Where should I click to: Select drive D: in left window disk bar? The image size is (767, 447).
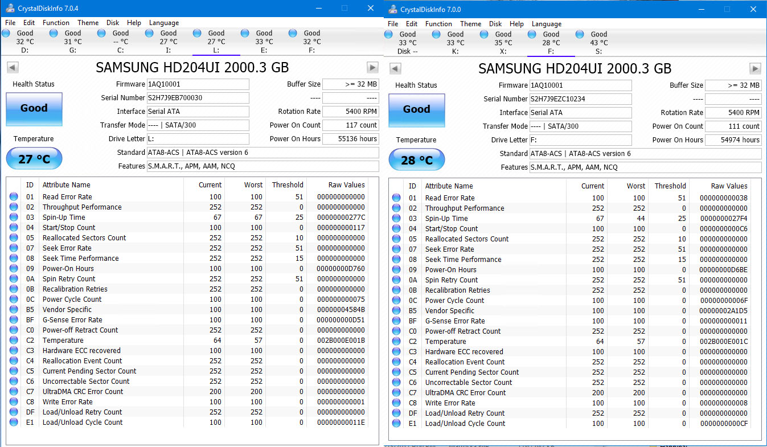(x=24, y=41)
